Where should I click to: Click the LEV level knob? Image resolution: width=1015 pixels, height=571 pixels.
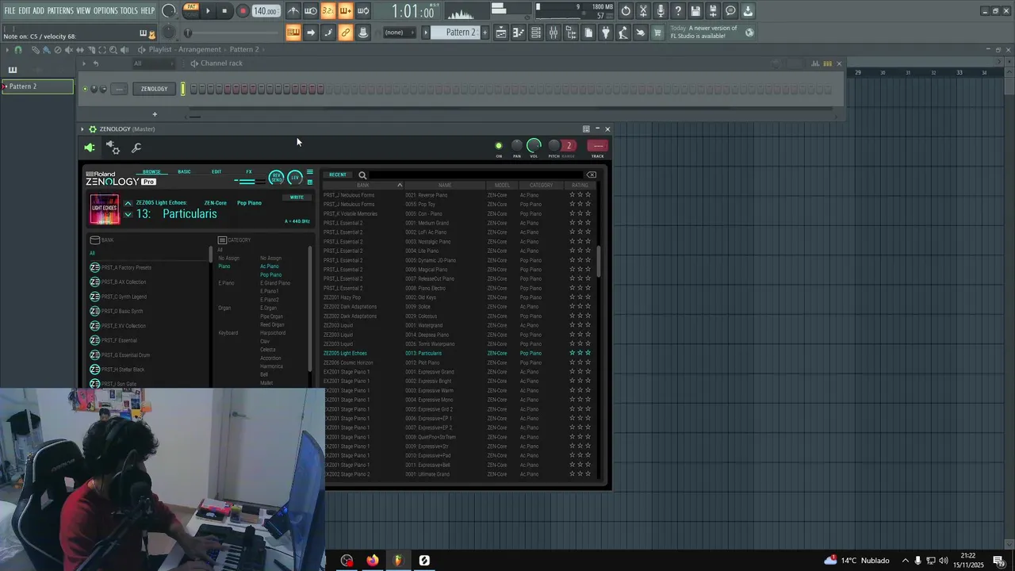click(294, 177)
